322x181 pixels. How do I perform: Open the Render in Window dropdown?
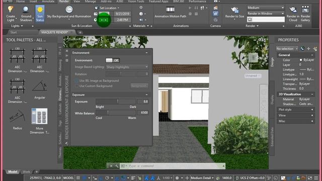pos(266,14)
